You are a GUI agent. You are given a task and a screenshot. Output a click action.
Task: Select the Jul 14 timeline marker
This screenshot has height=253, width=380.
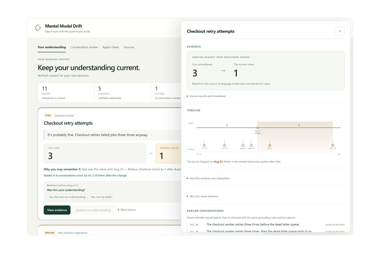pos(204,145)
